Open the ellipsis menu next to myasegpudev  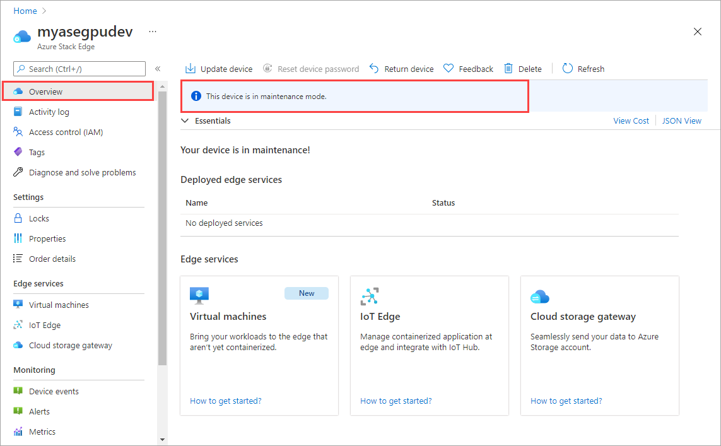(152, 31)
